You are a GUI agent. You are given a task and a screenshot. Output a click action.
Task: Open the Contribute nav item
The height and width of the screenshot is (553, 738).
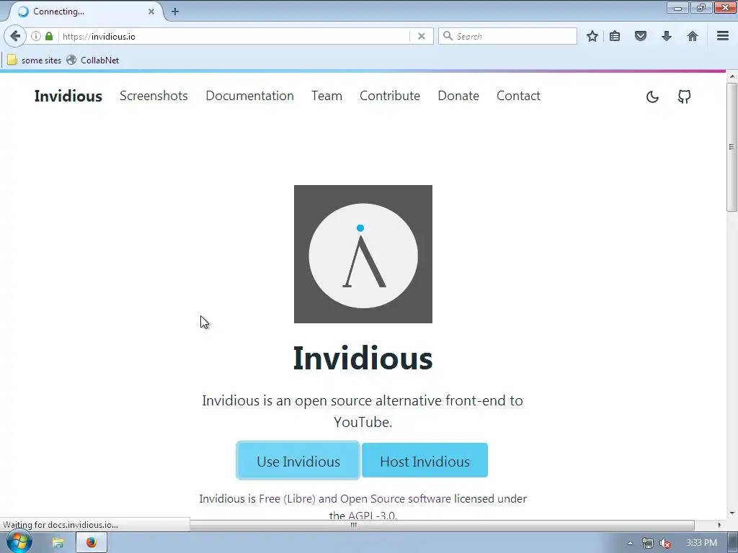(x=390, y=96)
